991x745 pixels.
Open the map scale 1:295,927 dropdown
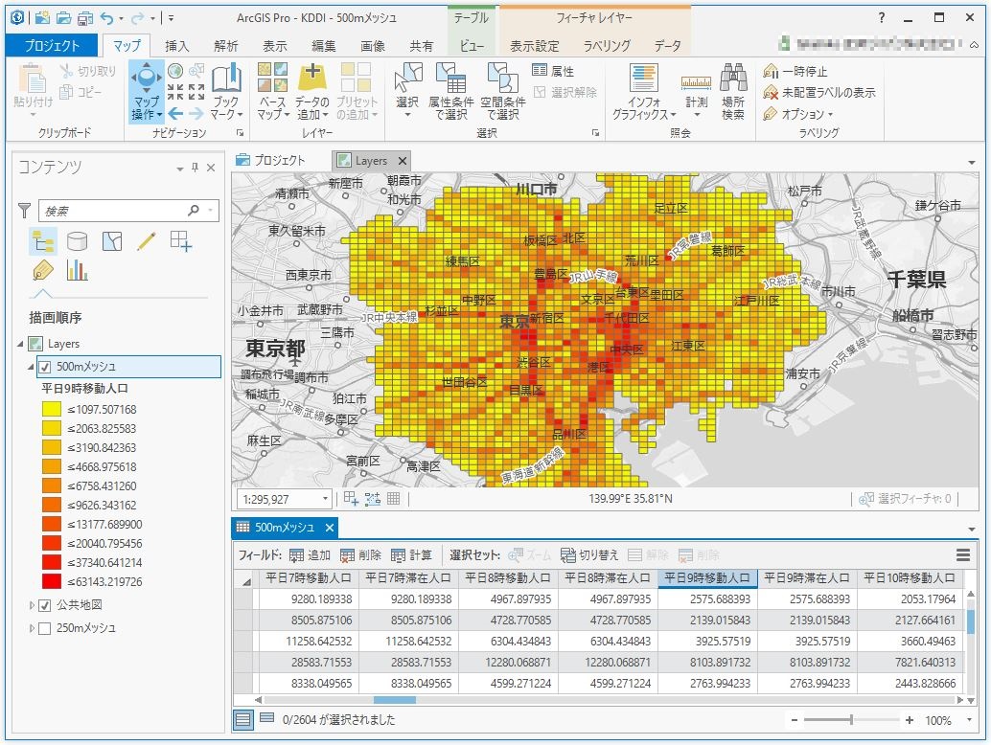pyautogui.click(x=325, y=499)
